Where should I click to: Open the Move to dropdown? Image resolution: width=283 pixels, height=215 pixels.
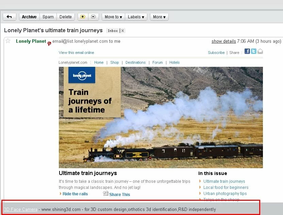pos(113,17)
